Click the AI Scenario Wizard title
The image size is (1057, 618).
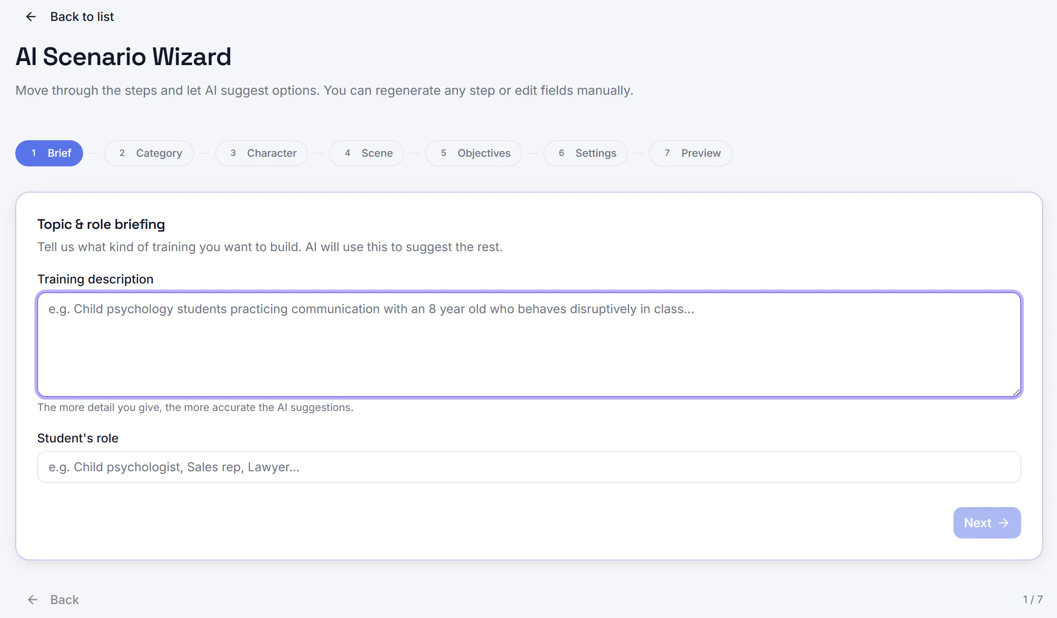(123, 57)
